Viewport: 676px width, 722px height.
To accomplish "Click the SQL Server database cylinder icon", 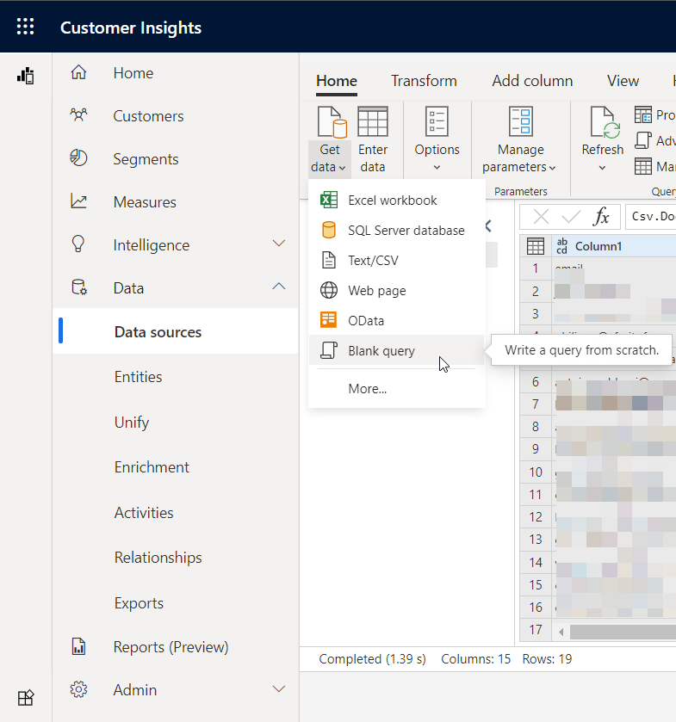I will tap(329, 230).
